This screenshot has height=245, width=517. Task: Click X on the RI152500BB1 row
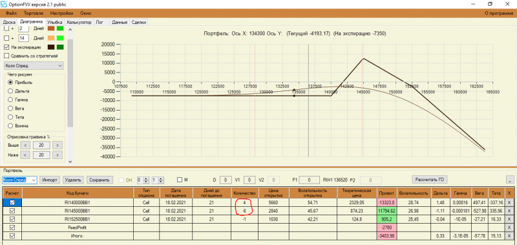(509, 219)
